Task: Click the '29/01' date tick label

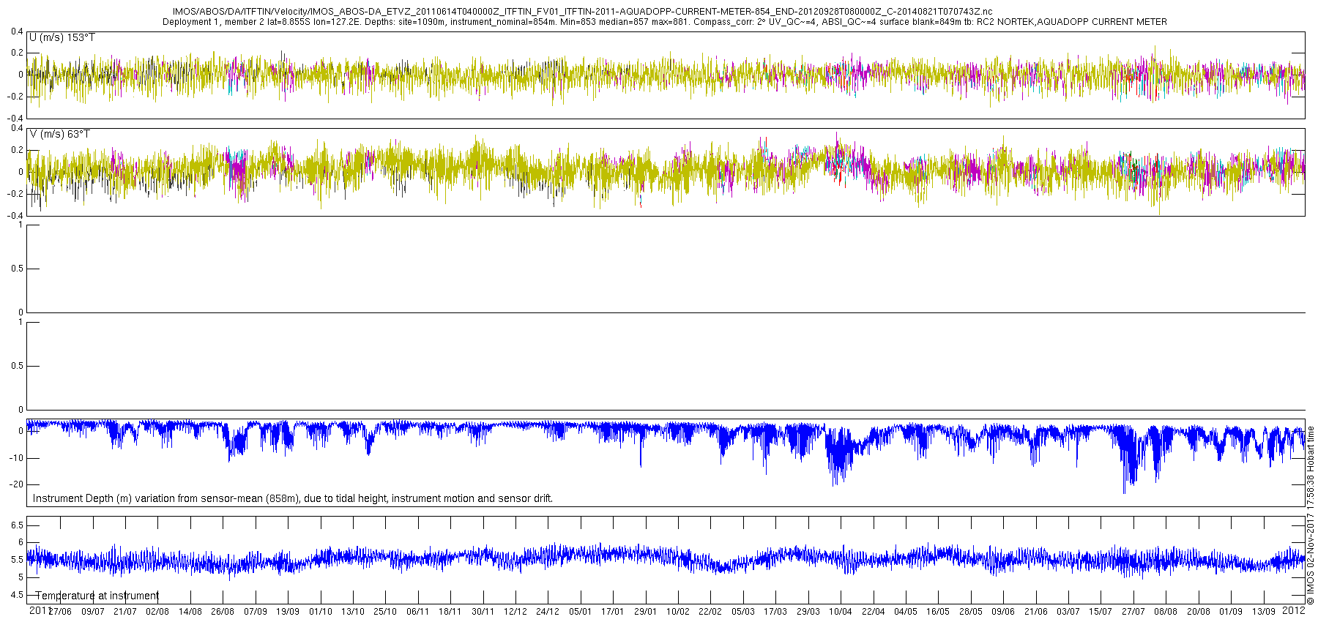Action: (646, 612)
